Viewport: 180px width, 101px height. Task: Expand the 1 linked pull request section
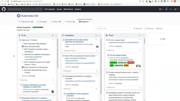point(96,50)
